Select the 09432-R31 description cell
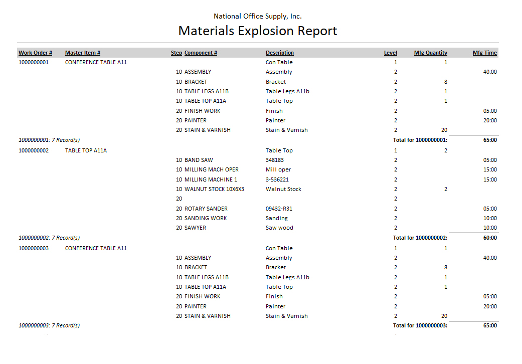The width and height of the screenshot is (522, 364). pos(279,209)
